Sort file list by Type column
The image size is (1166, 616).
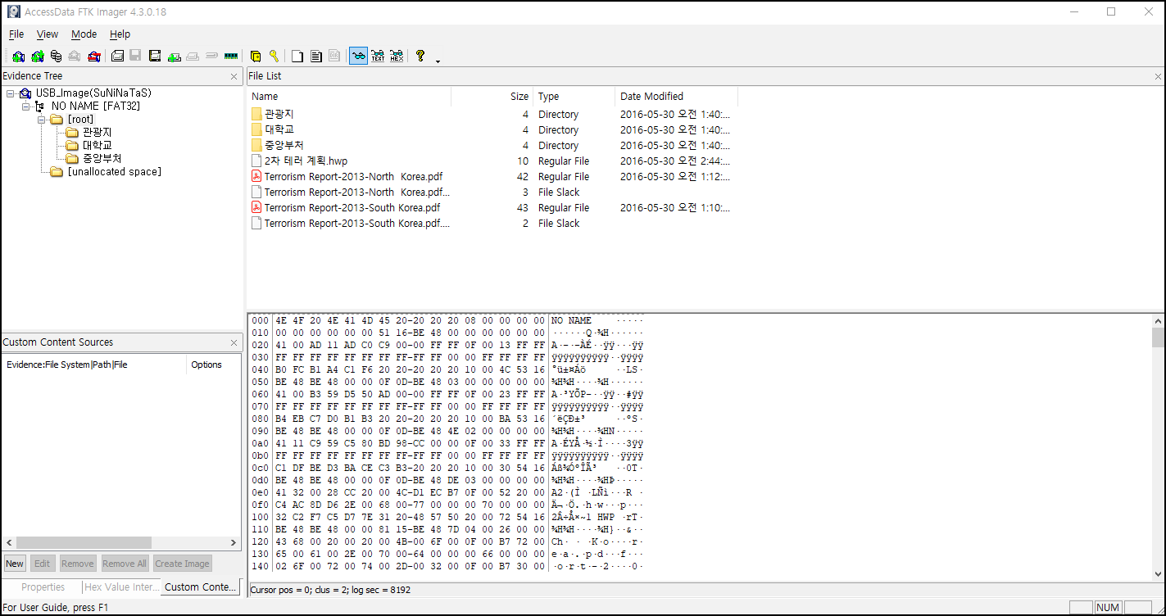(x=574, y=97)
